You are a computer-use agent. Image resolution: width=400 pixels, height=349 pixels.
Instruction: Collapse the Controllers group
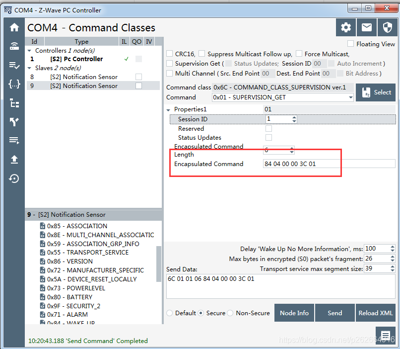click(x=29, y=51)
